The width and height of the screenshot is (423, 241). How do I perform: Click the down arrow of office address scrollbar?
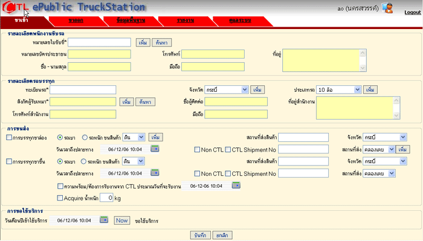pyautogui.click(x=396, y=115)
